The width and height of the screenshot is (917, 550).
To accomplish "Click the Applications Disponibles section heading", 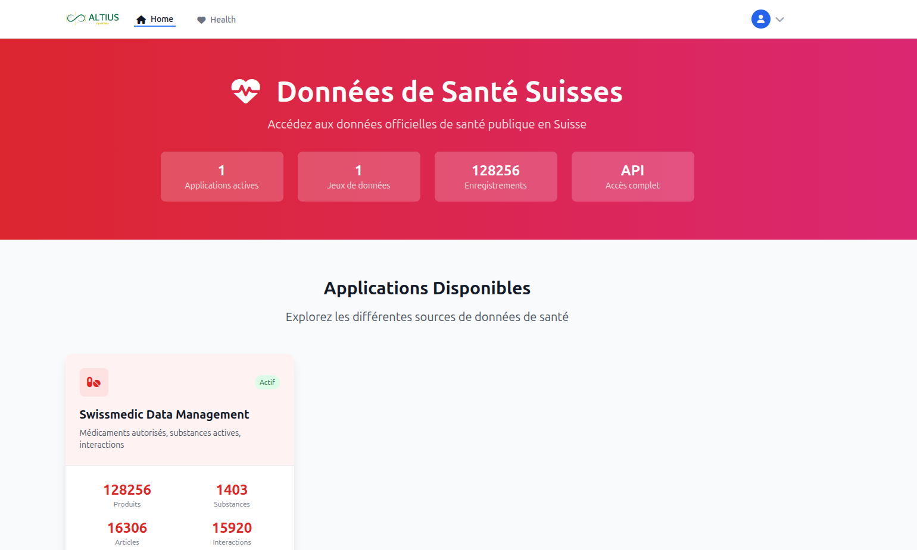I will point(427,288).
